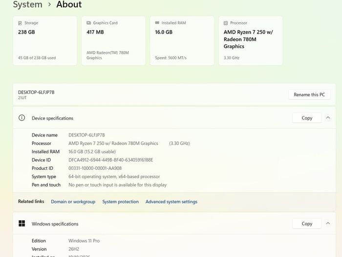
Task: Select the 'Speed: 5600 MT/s' text
Action: click(x=171, y=58)
